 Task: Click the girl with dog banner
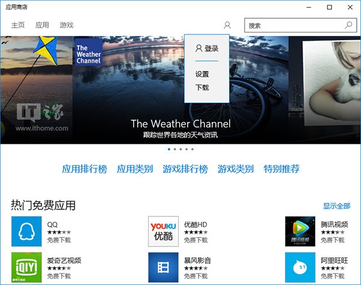325,90
